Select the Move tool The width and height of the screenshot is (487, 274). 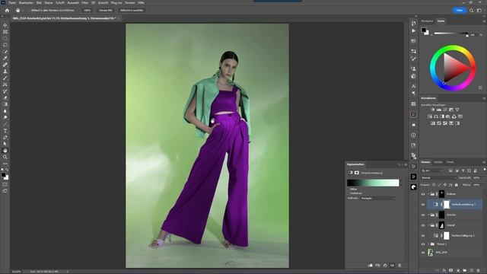(x=5, y=25)
